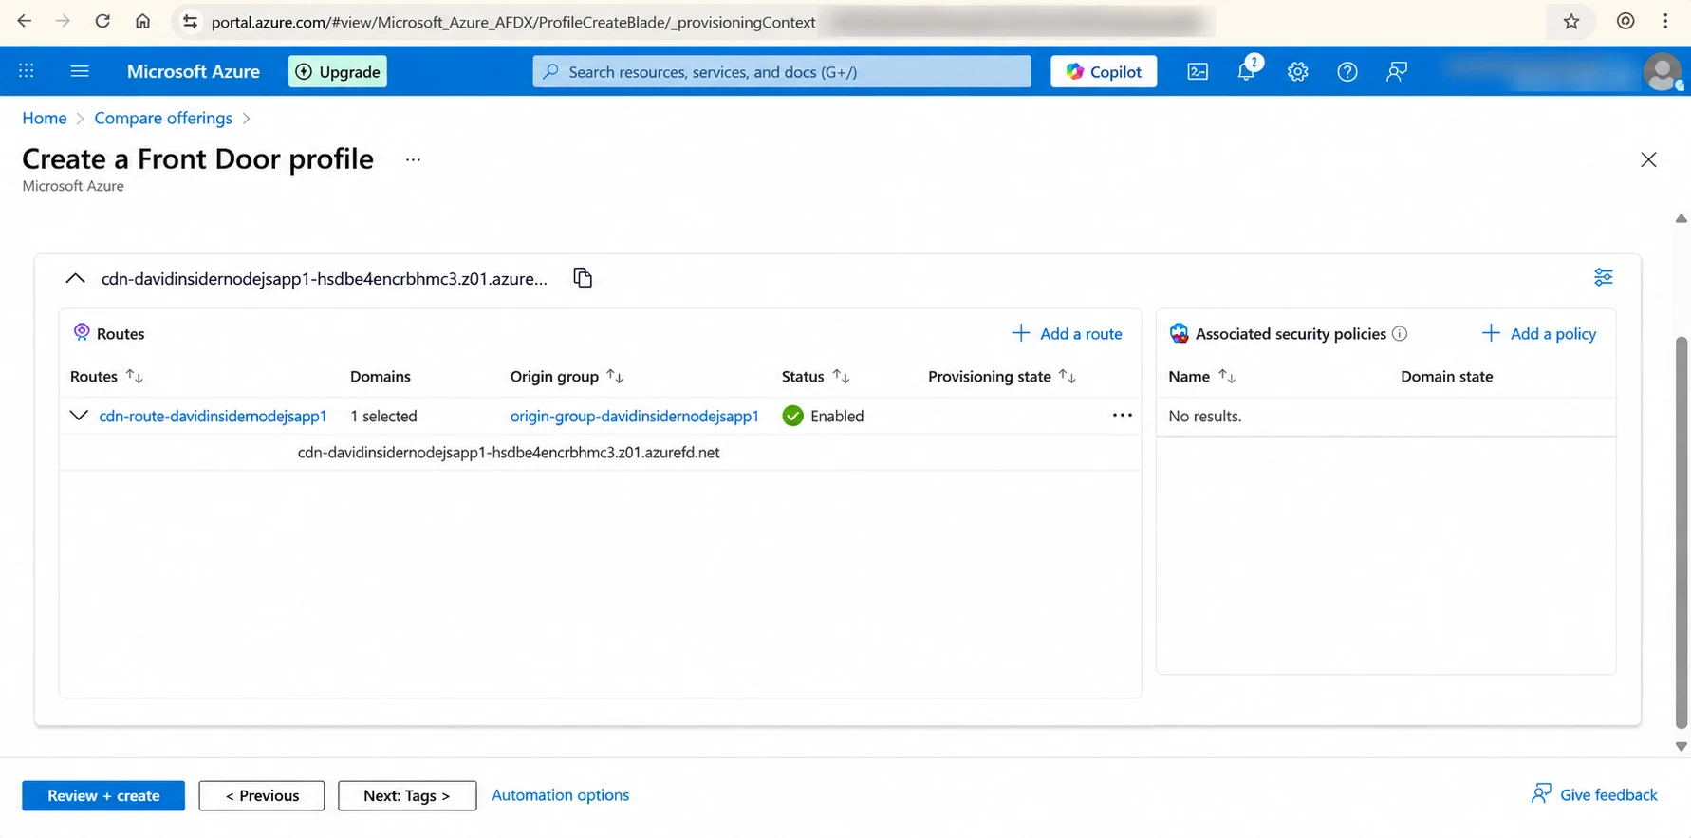The image size is (1691, 838).
Task: Open Copilot
Action: click(x=1104, y=71)
